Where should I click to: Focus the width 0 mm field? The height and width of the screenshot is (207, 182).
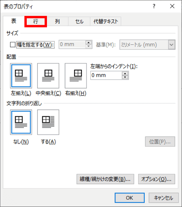pyautogui.click(x=72, y=44)
